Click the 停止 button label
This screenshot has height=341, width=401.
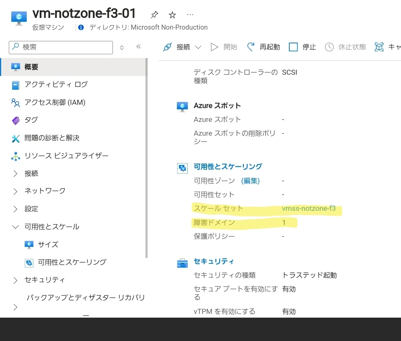(x=309, y=47)
